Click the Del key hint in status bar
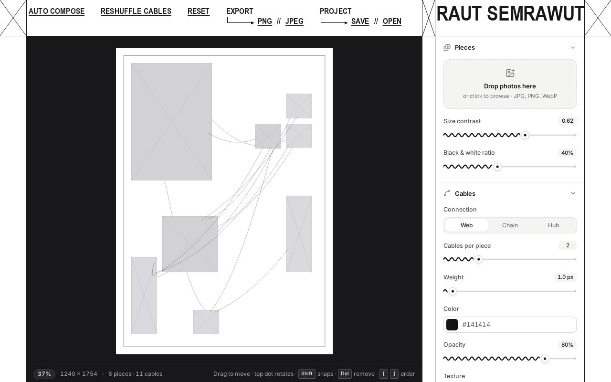This screenshot has width=611, height=382. pyautogui.click(x=345, y=374)
